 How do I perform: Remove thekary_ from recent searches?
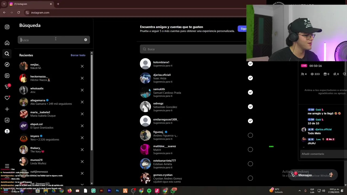click(x=82, y=149)
